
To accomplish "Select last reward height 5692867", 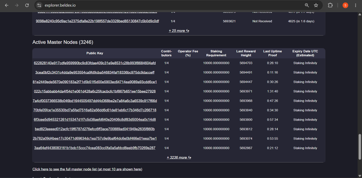I will [246, 148].
